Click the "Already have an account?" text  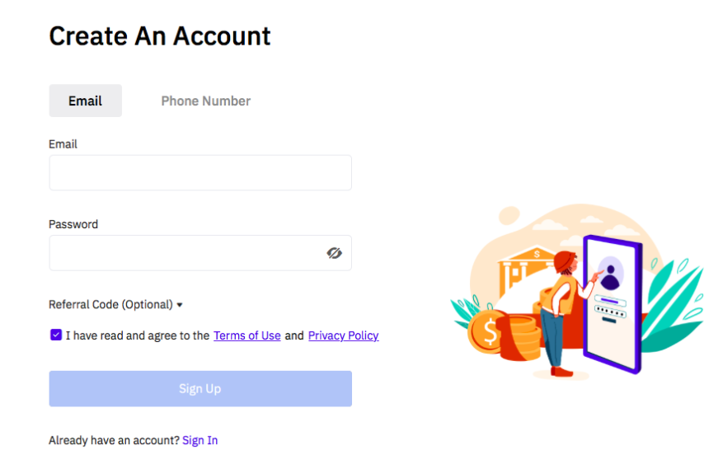[114, 440]
